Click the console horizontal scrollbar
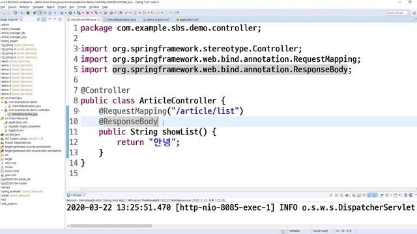Image resolution: width=417 pixels, height=234 pixels. [x=111, y=226]
